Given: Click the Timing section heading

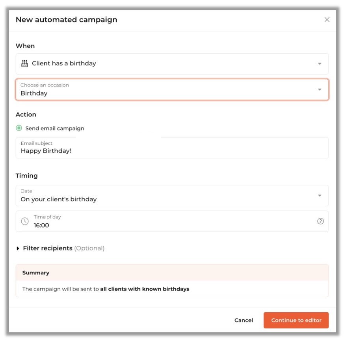Looking at the screenshot, I should 27,176.
